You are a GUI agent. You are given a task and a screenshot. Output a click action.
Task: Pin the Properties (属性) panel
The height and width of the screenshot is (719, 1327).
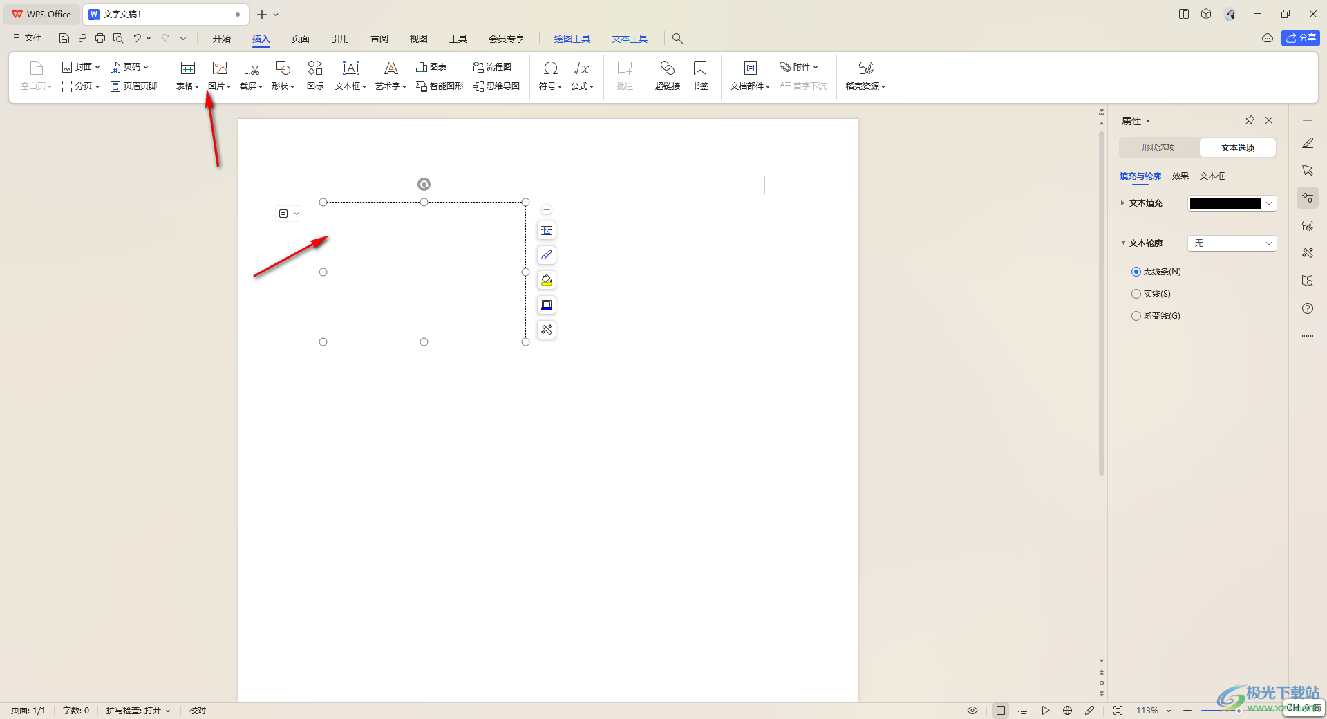[x=1250, y=120]
